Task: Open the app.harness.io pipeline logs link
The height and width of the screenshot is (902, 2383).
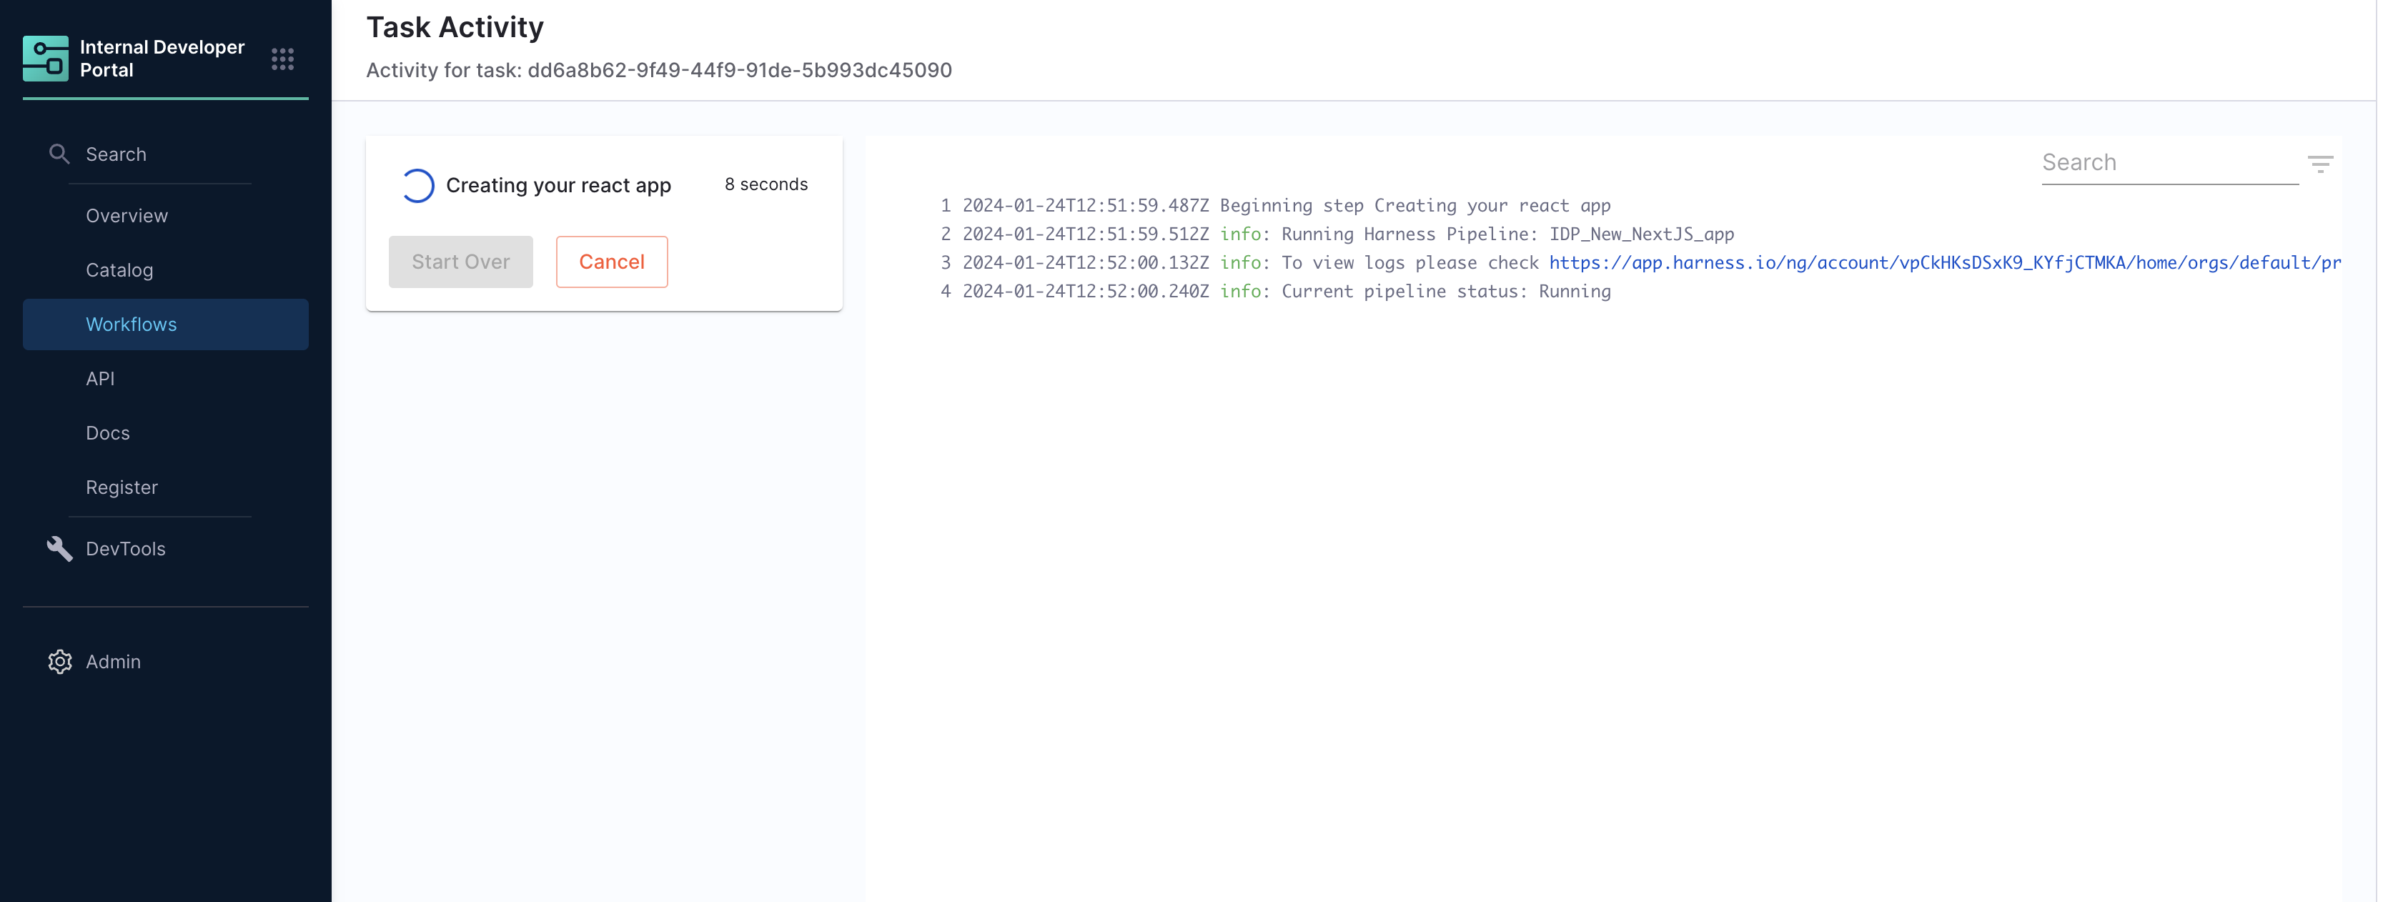Action: click(1943, 263)
